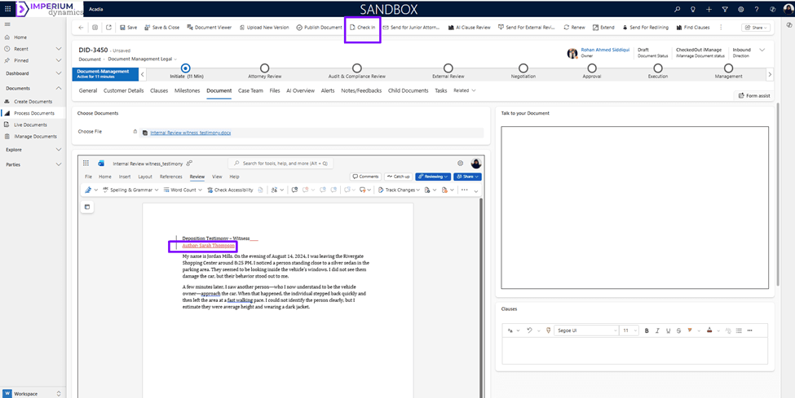
Task: Go back using the back arrow
Action: [81, 27]
